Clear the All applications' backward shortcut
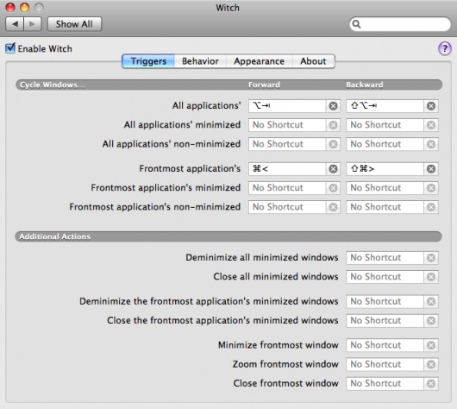Screen dimensions: 457x409 (431, 106)
